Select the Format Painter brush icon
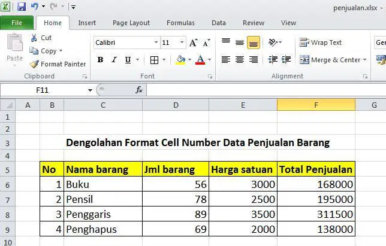 coord(34,64)
